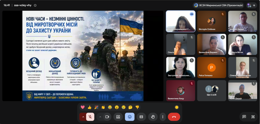Click the speaking indicator on ВСЗН tile

192,14
